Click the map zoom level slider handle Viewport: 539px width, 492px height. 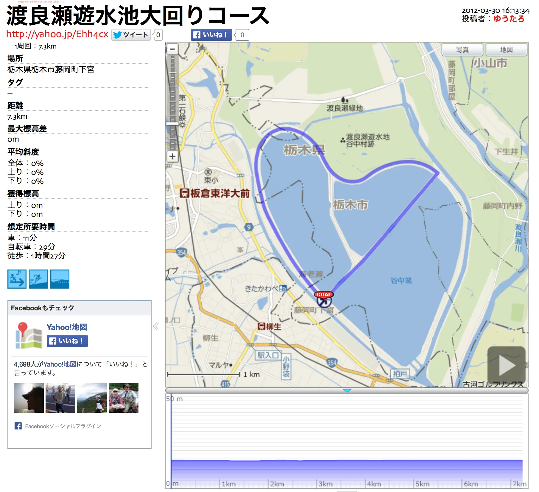[172, 124]
